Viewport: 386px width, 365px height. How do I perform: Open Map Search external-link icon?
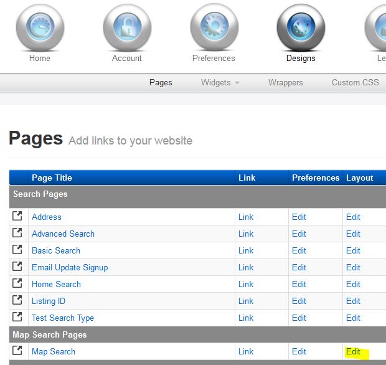[17, 351]
